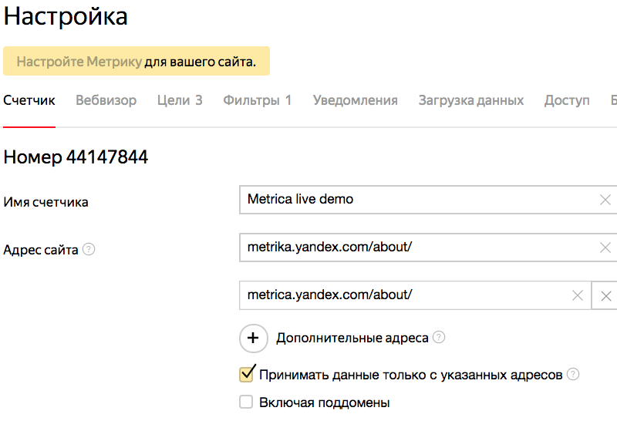This screenshot has height=421, width=617.
Task: Select the Счетчик tab
Action: (29, 100)
